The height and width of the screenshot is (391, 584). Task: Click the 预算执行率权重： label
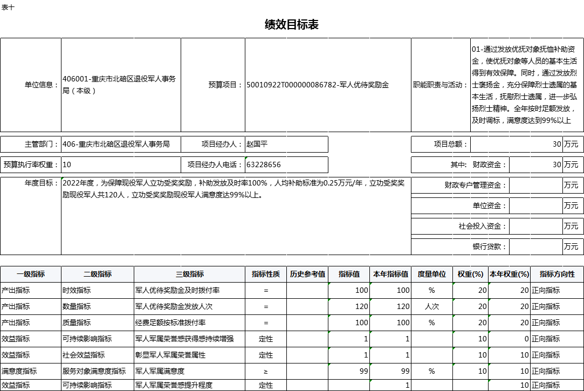(x=31, y=164)
